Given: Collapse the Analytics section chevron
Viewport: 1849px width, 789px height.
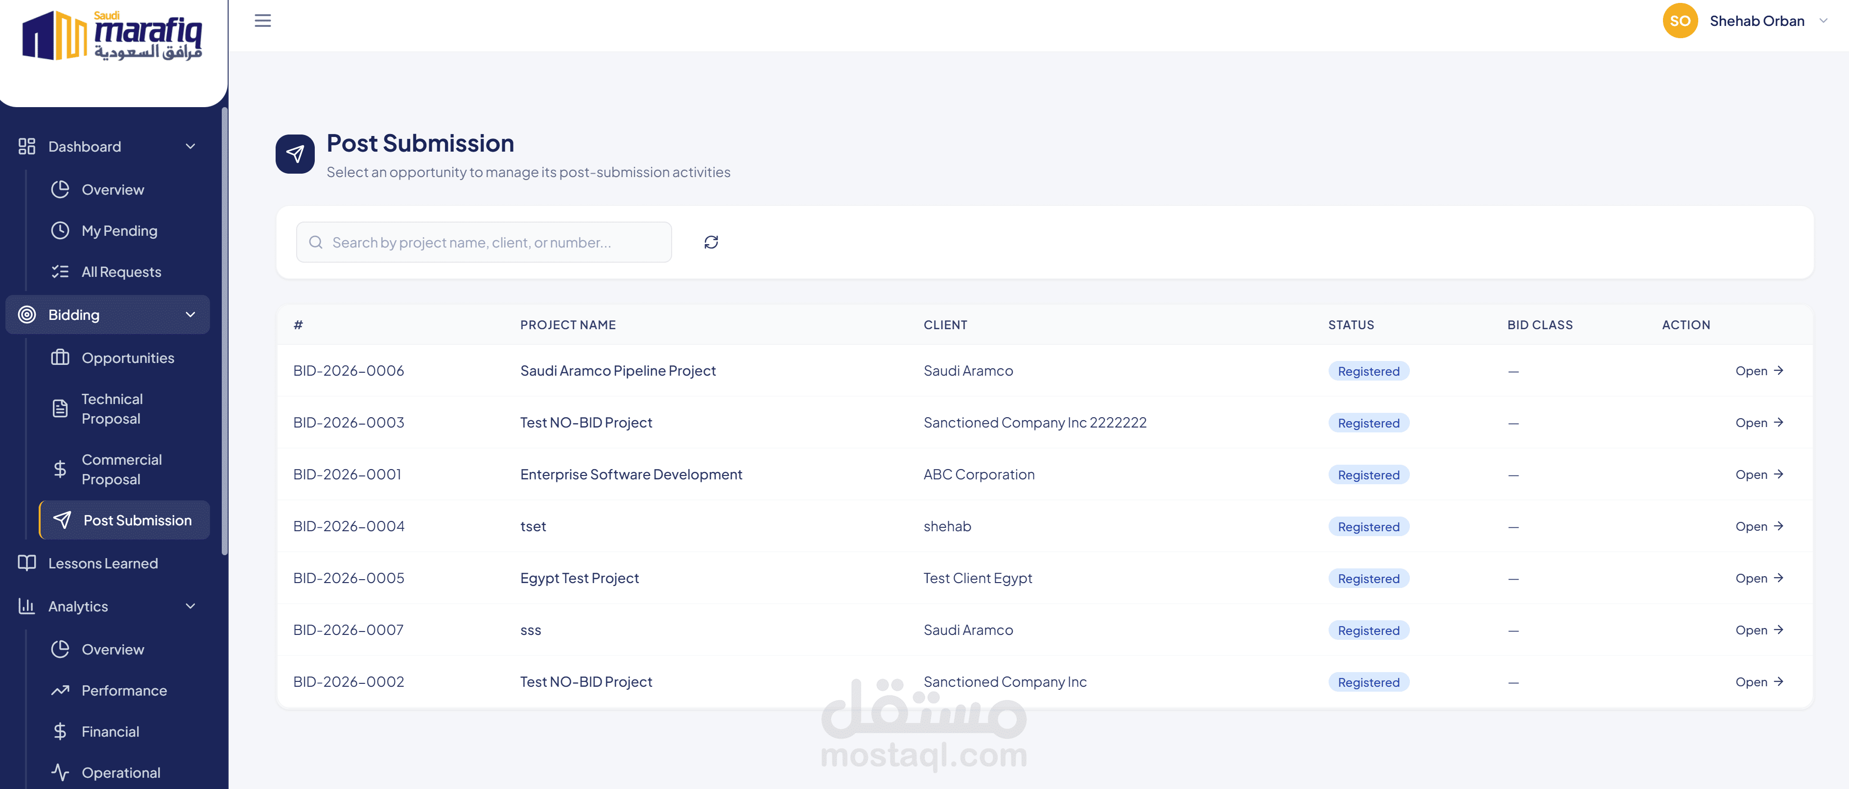Looking at the screenshot, I should coord(190,606).
